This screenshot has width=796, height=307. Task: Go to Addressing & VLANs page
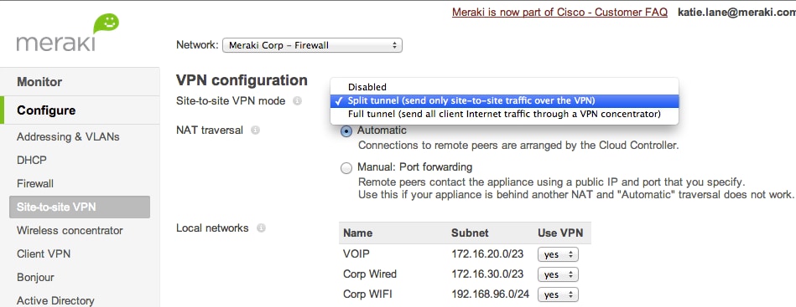[68, 137]
